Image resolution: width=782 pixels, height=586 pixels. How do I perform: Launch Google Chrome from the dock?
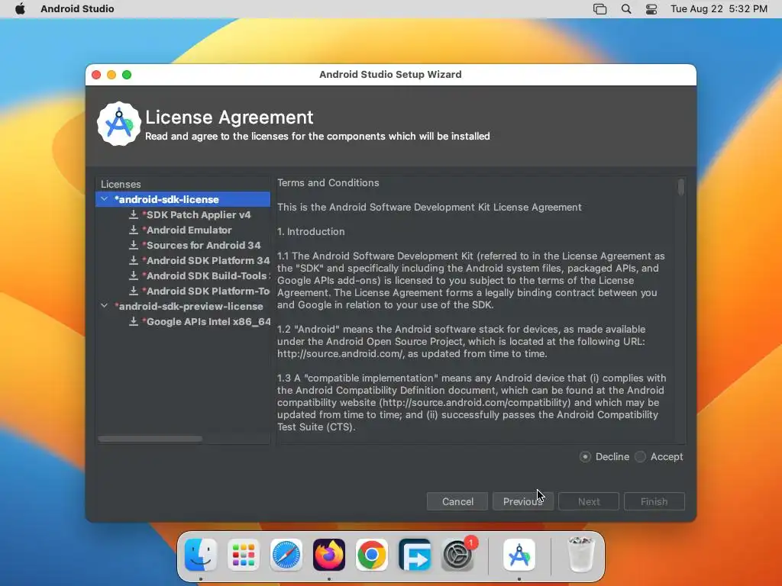[372, 555]
